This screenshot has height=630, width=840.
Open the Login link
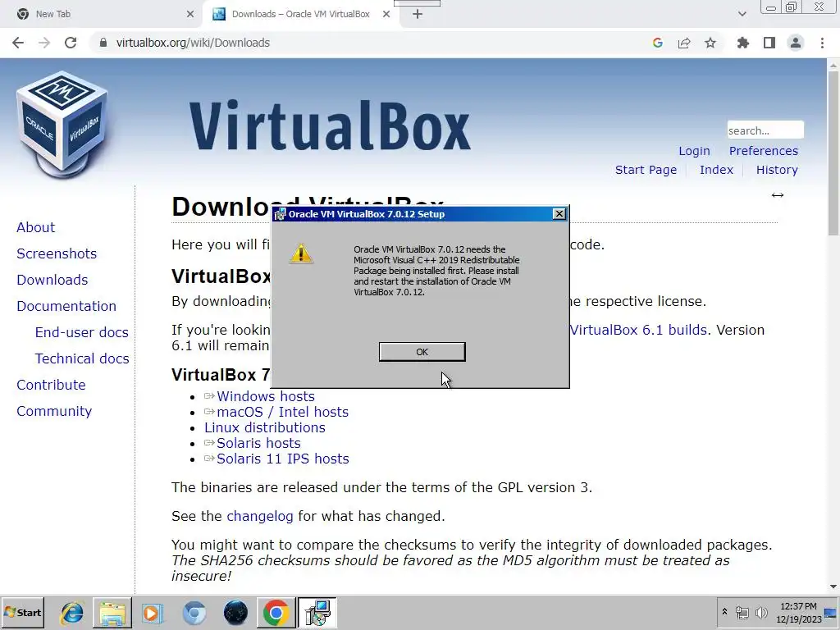coord(694,151)
